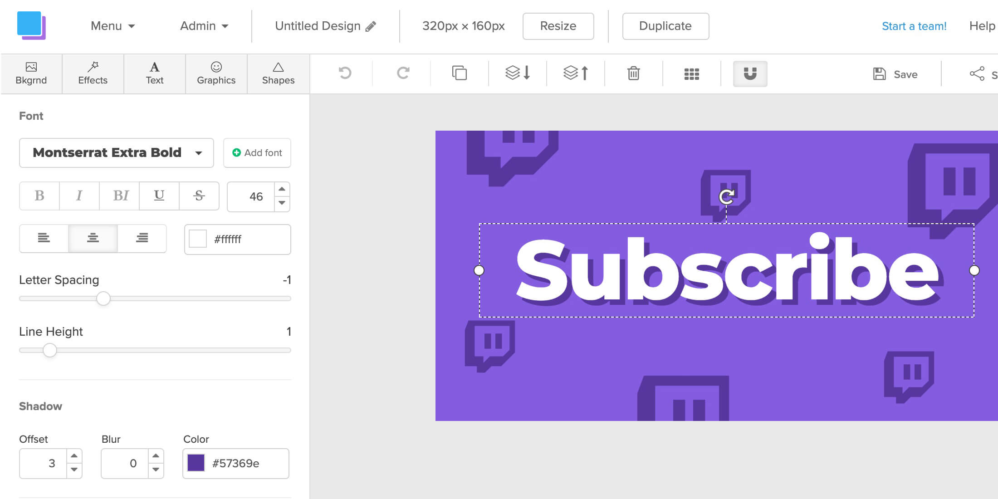Decrease shadow Offset with down arrow

click(x=74, y=470)
